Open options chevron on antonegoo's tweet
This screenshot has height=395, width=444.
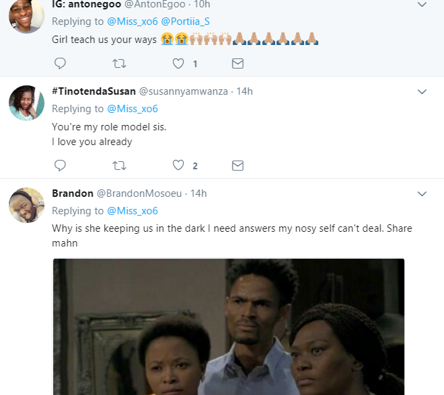[x=422, y=5]
